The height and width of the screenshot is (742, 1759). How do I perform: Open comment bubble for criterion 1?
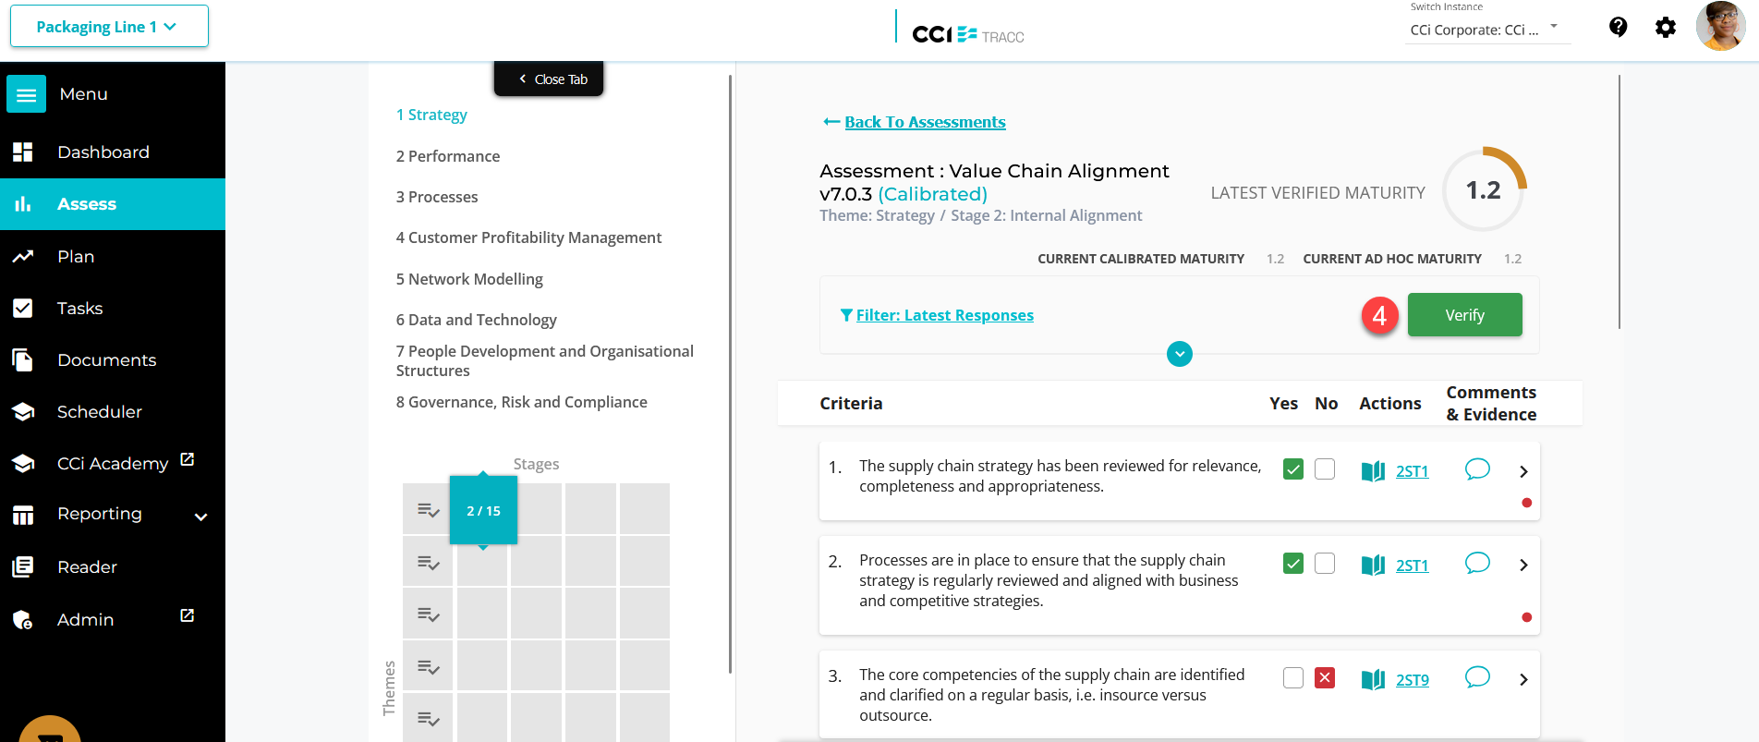[x=1477, y=469]
